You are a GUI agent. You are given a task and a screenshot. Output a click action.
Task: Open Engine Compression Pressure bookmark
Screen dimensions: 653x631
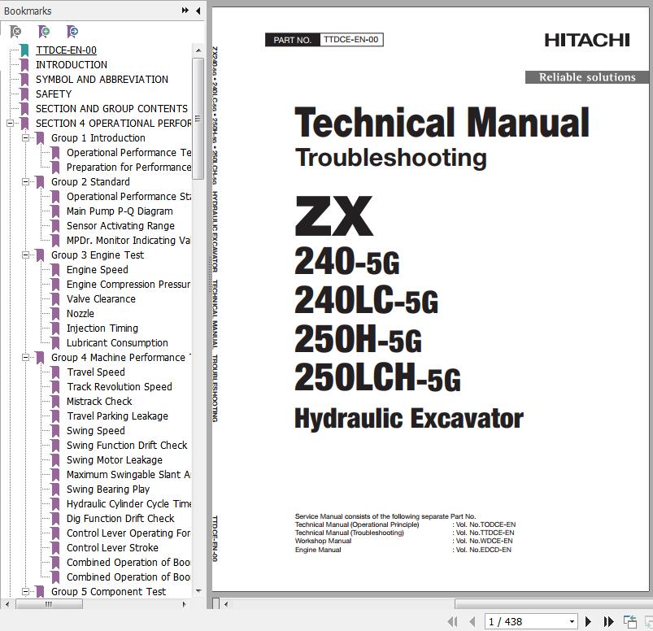click(x=128, y=284)
